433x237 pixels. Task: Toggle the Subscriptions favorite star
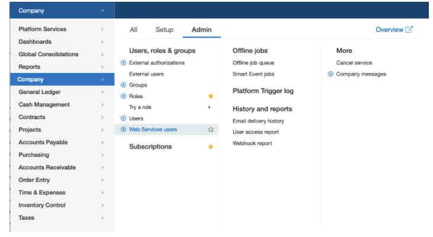(211, 147)
